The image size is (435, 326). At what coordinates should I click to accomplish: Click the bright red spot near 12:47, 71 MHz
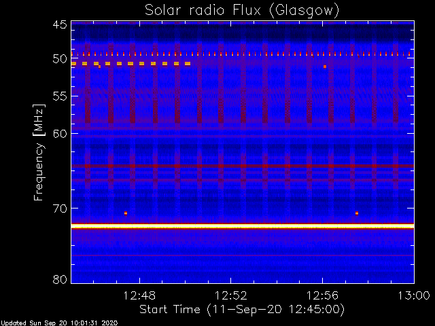pos(126,213)
